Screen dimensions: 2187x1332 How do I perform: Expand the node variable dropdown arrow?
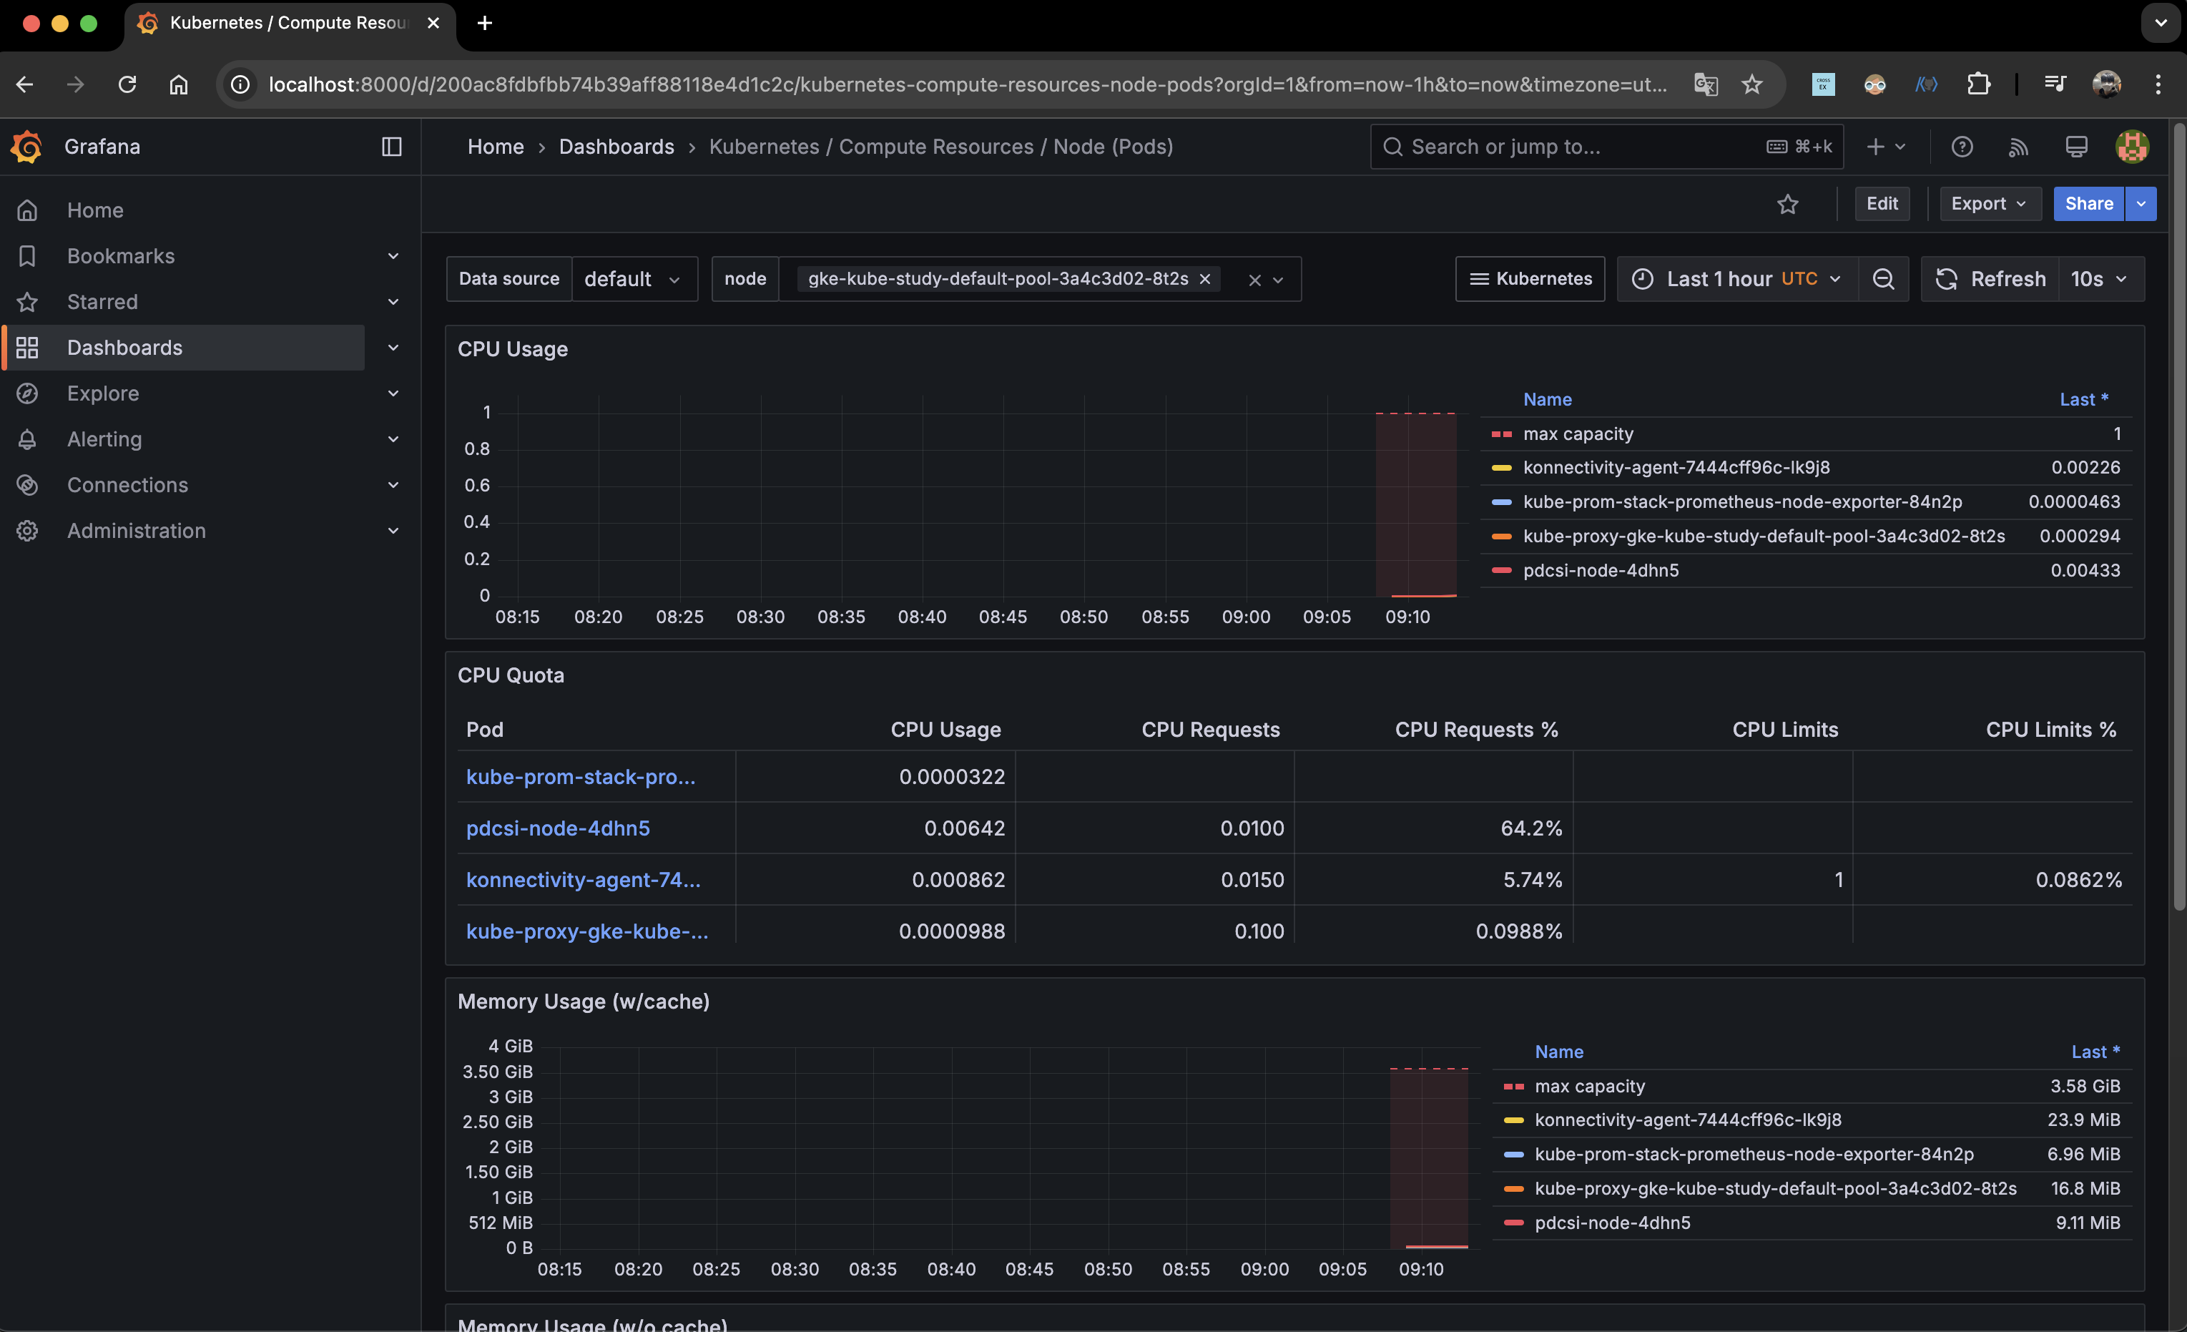tap(1278, 280)
